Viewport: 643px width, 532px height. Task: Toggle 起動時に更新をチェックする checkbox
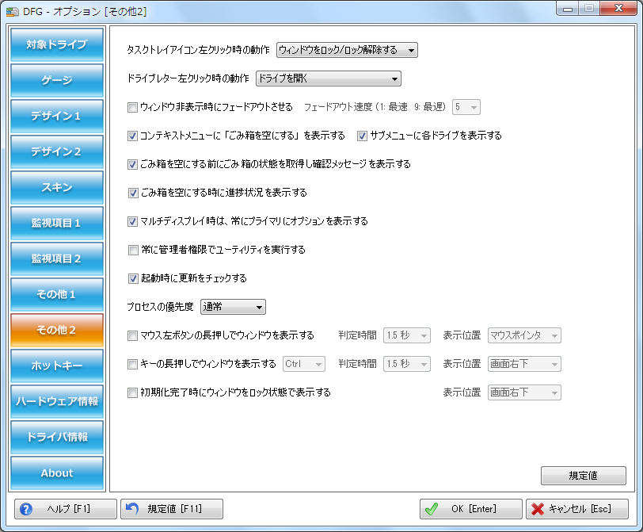pos(132,278)
